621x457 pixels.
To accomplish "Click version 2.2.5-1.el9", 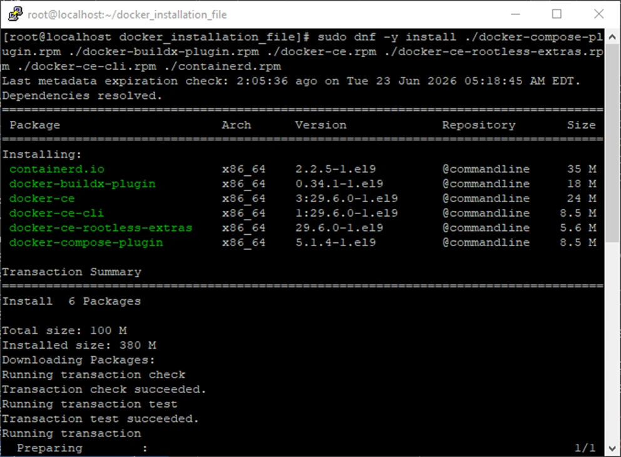I will coord(336,169).
